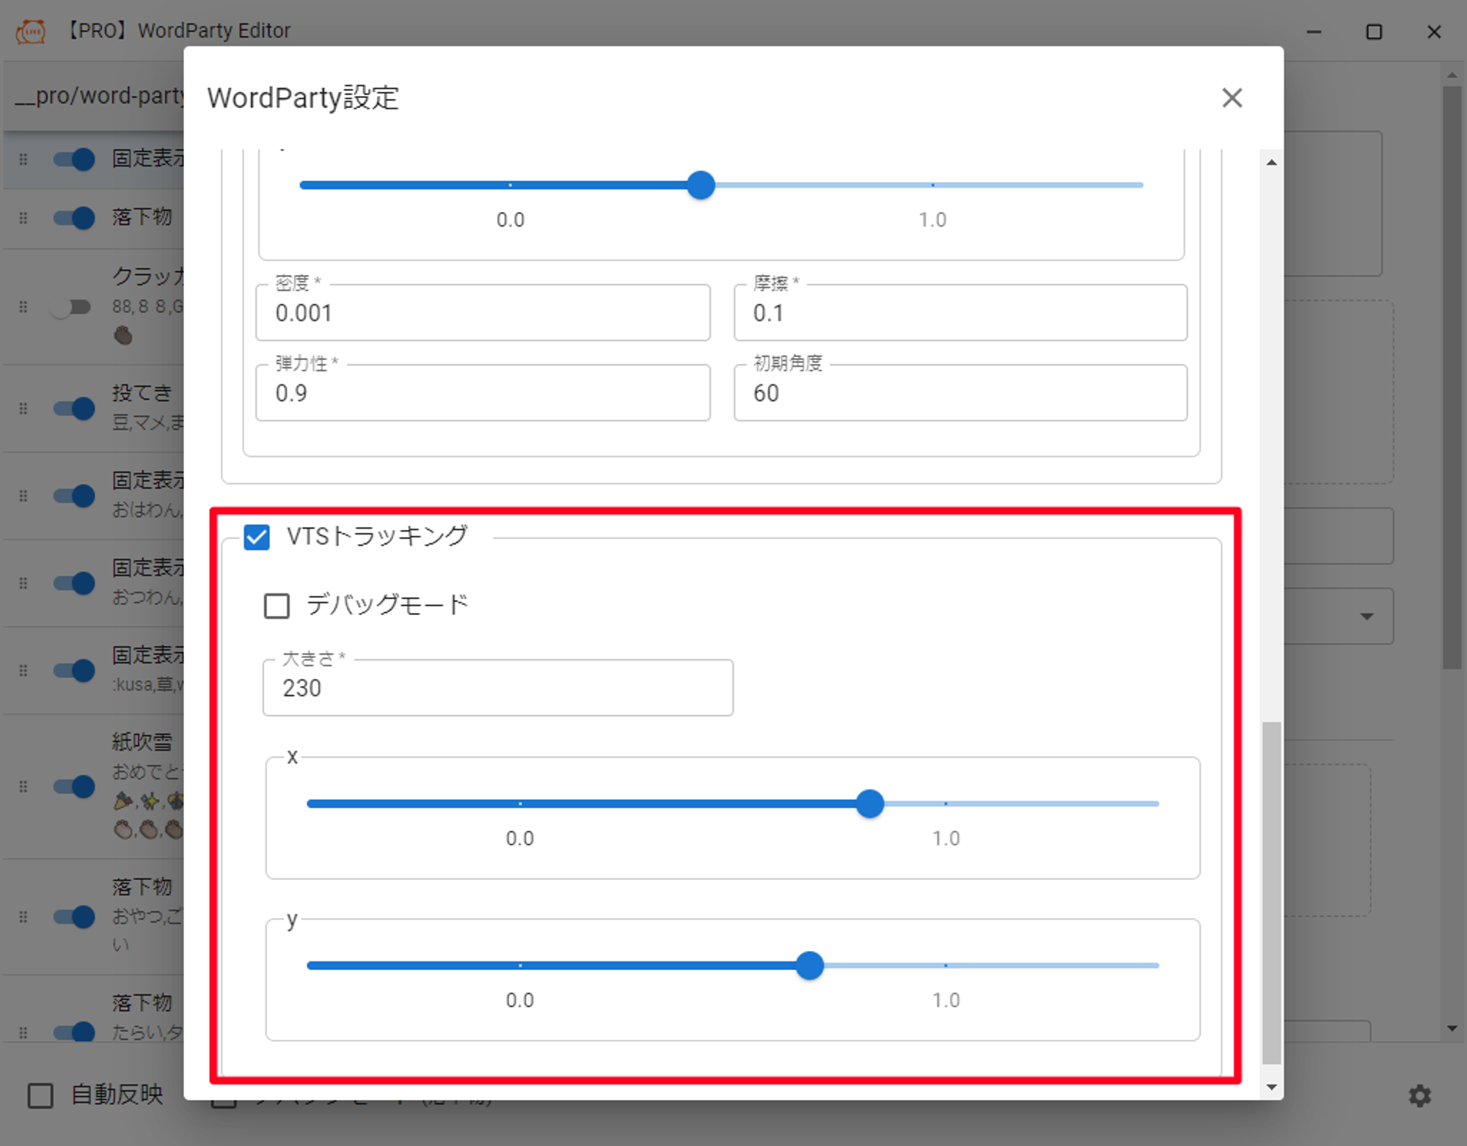Close the WordParty settings dialog
Screen dimensions: 1467x1146
tap(1232, 98)
